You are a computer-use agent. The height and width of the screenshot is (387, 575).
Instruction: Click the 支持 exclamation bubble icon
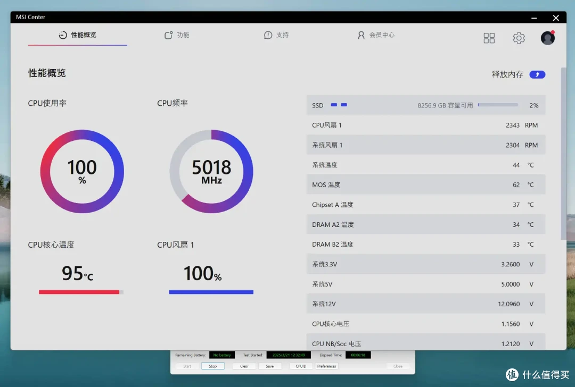tap(268, 35)
